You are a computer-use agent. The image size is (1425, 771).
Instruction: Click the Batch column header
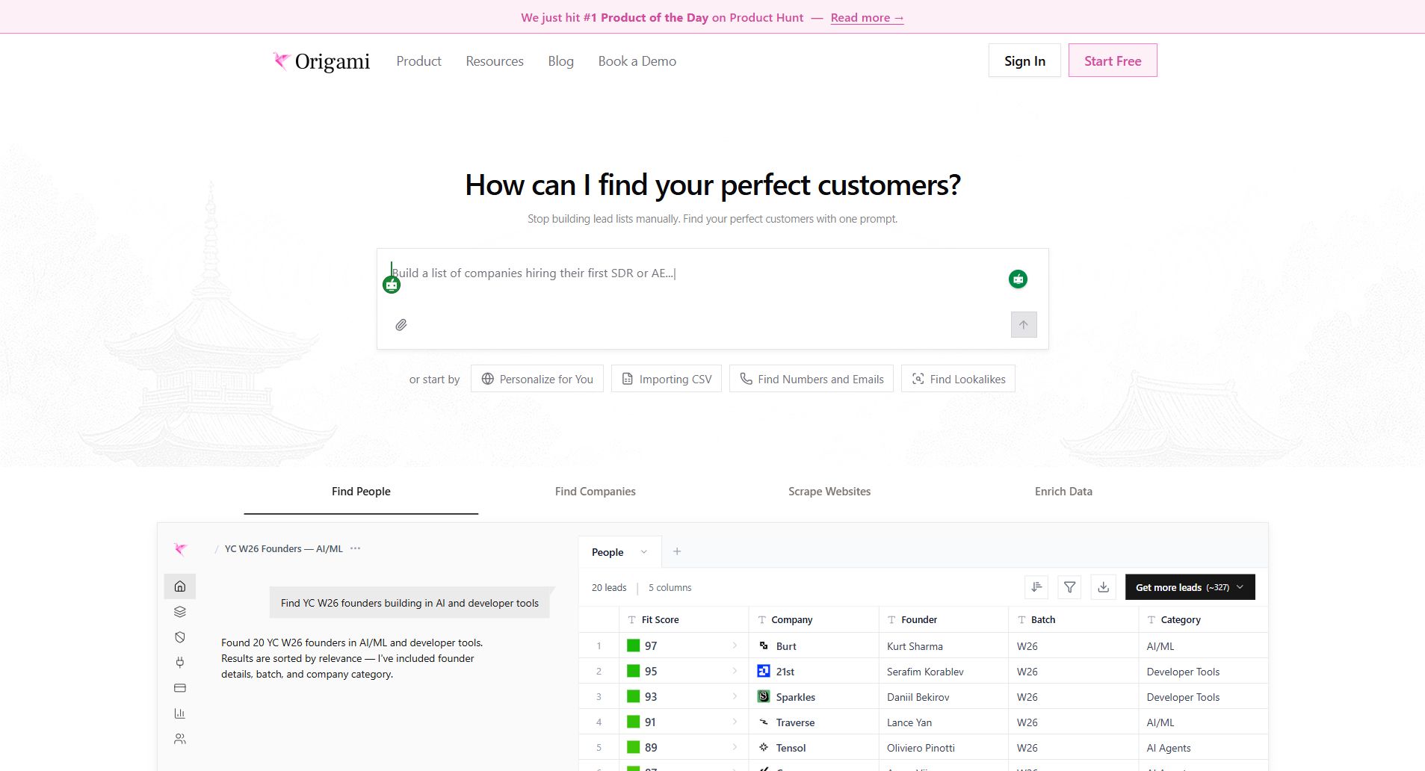tap(1074, 619)
